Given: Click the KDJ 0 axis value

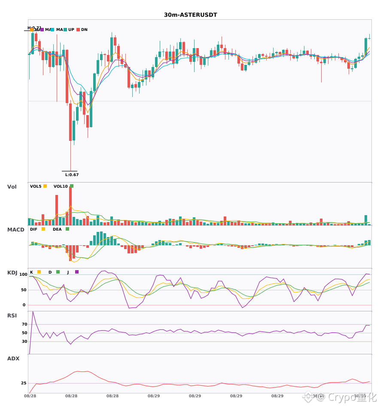Looking at the screenshot, I should [24, 305].
